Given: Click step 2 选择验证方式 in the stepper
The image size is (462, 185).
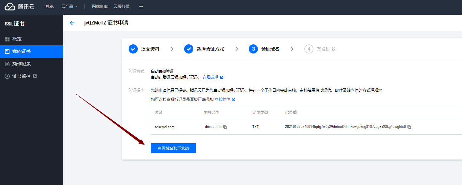Looking at the screenshot, I should 210,49.
